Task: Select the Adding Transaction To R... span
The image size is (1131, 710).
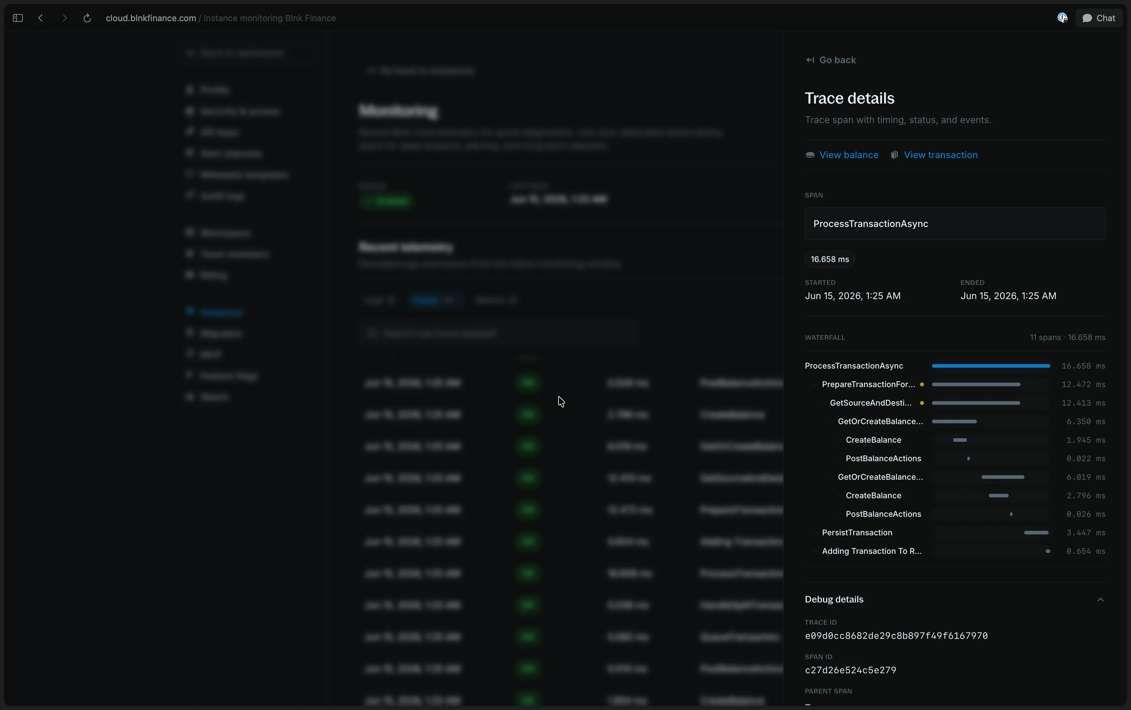Action: [955, 551]
